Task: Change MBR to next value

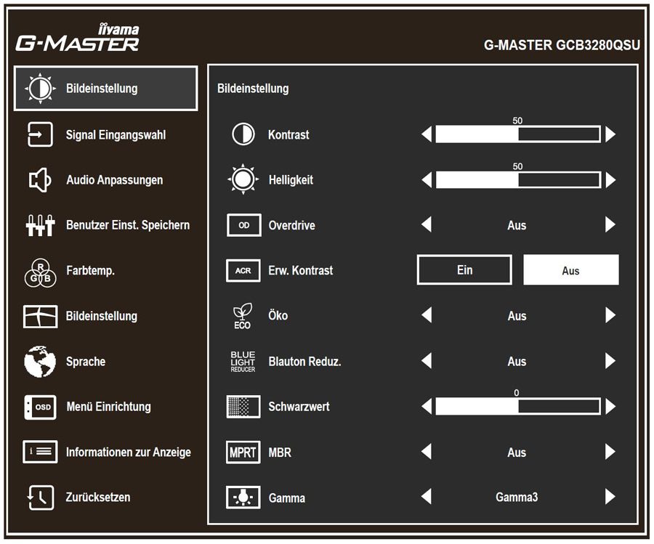Action: (610, 452)
